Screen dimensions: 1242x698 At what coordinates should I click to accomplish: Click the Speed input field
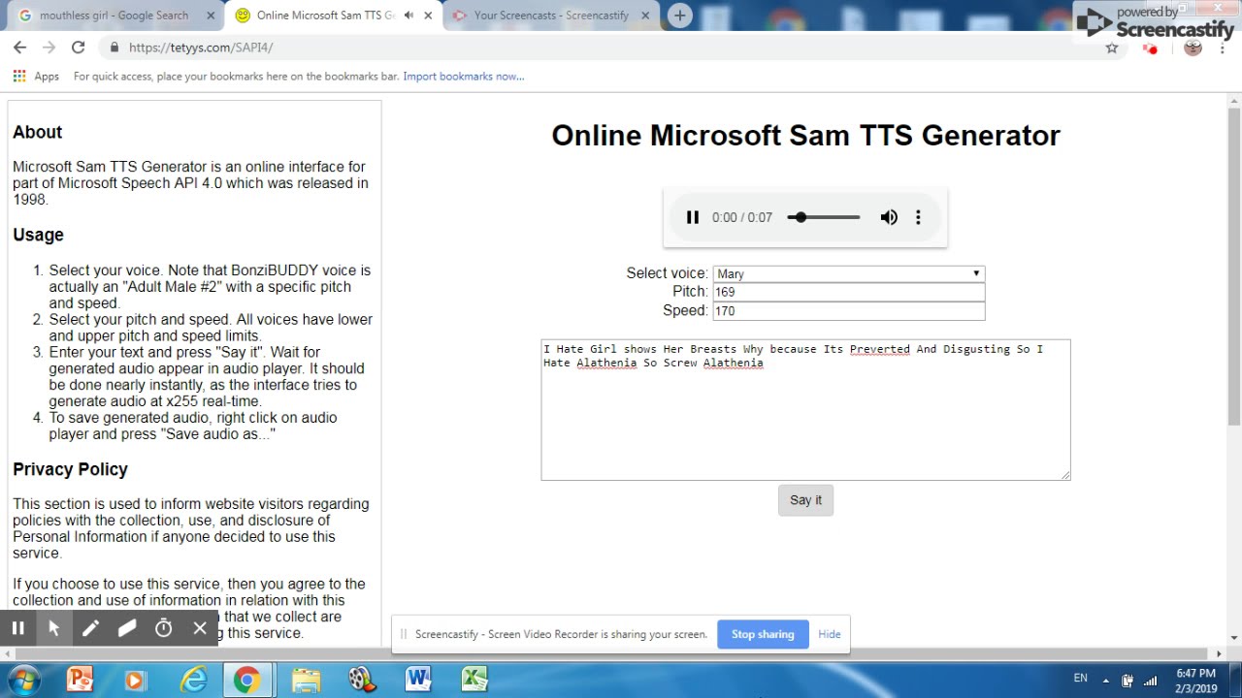[849, 311]
